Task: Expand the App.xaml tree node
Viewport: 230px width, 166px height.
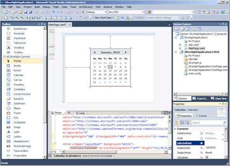Action: [x=180, y=45]
